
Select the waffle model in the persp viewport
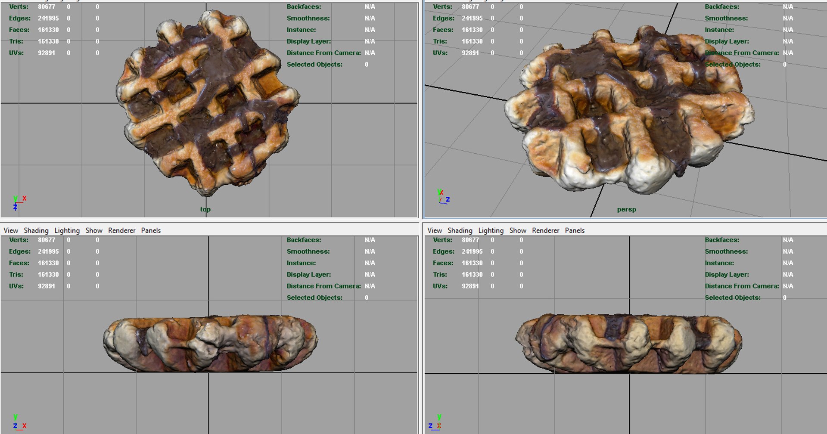click(x=629, y=110)
